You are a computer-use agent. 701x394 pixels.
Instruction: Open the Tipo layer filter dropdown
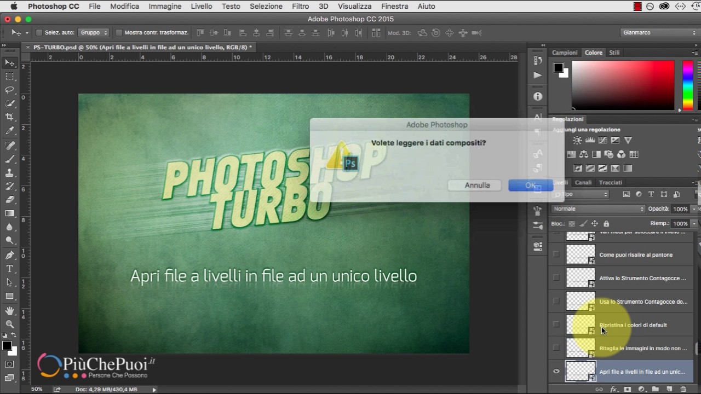click(581, 194)
